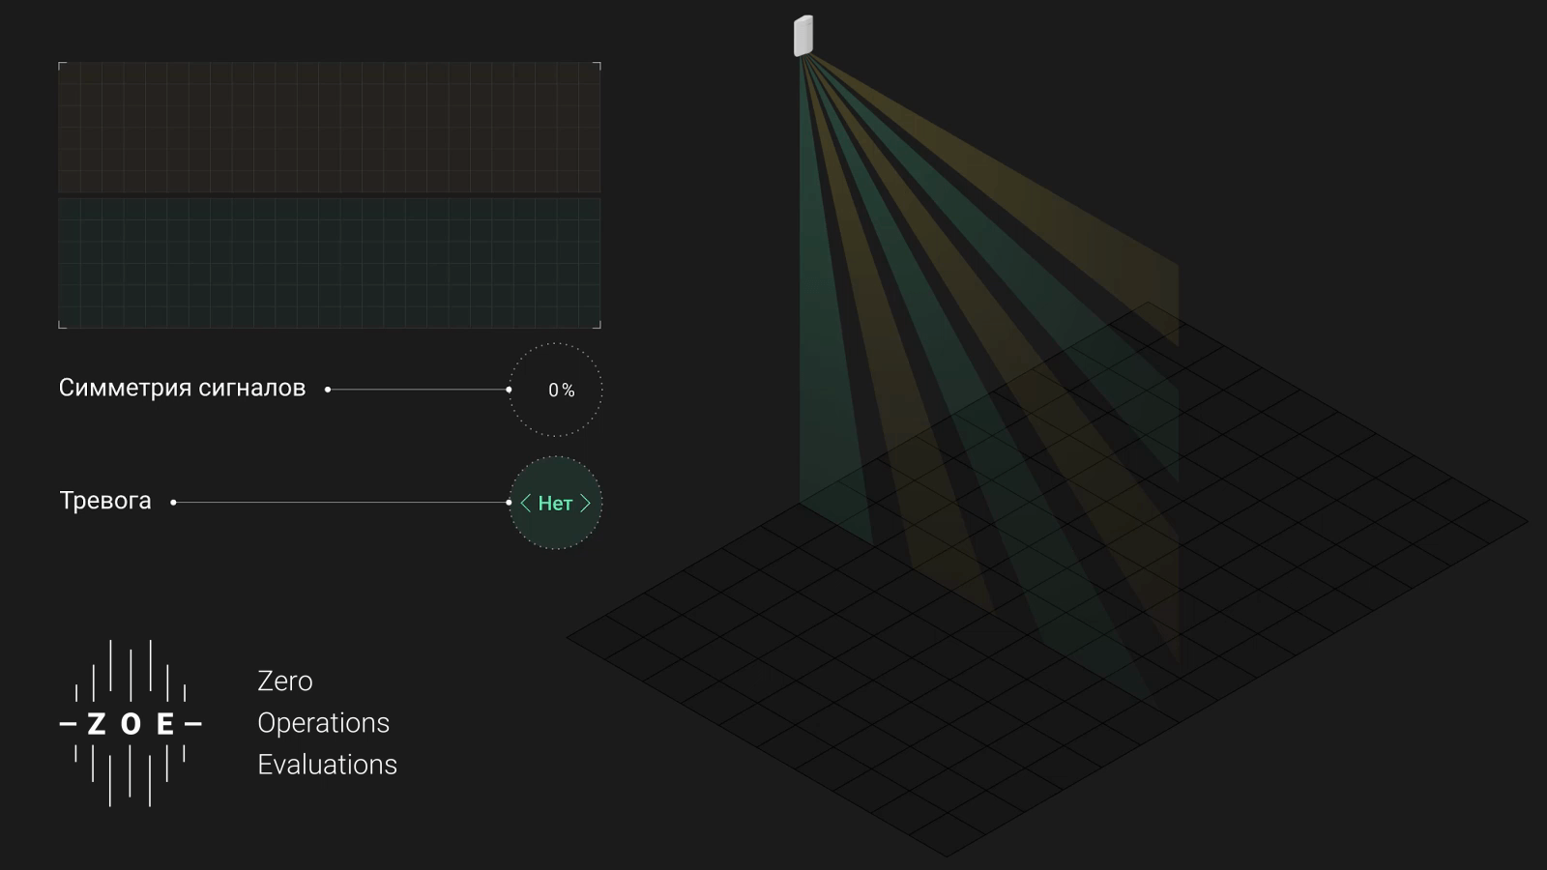Select the word Evaluations

327,765
